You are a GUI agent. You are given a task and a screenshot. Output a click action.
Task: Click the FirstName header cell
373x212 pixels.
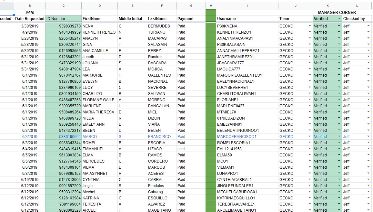tap(100, 18)
